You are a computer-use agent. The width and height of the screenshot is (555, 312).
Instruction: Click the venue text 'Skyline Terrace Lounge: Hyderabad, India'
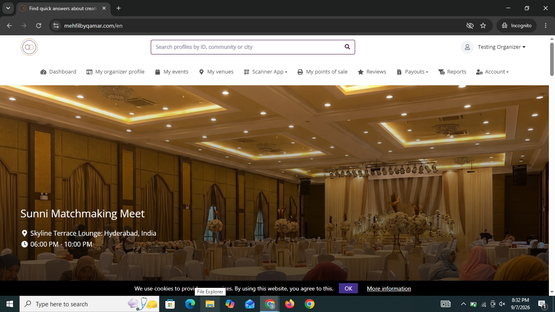point(93,233)
